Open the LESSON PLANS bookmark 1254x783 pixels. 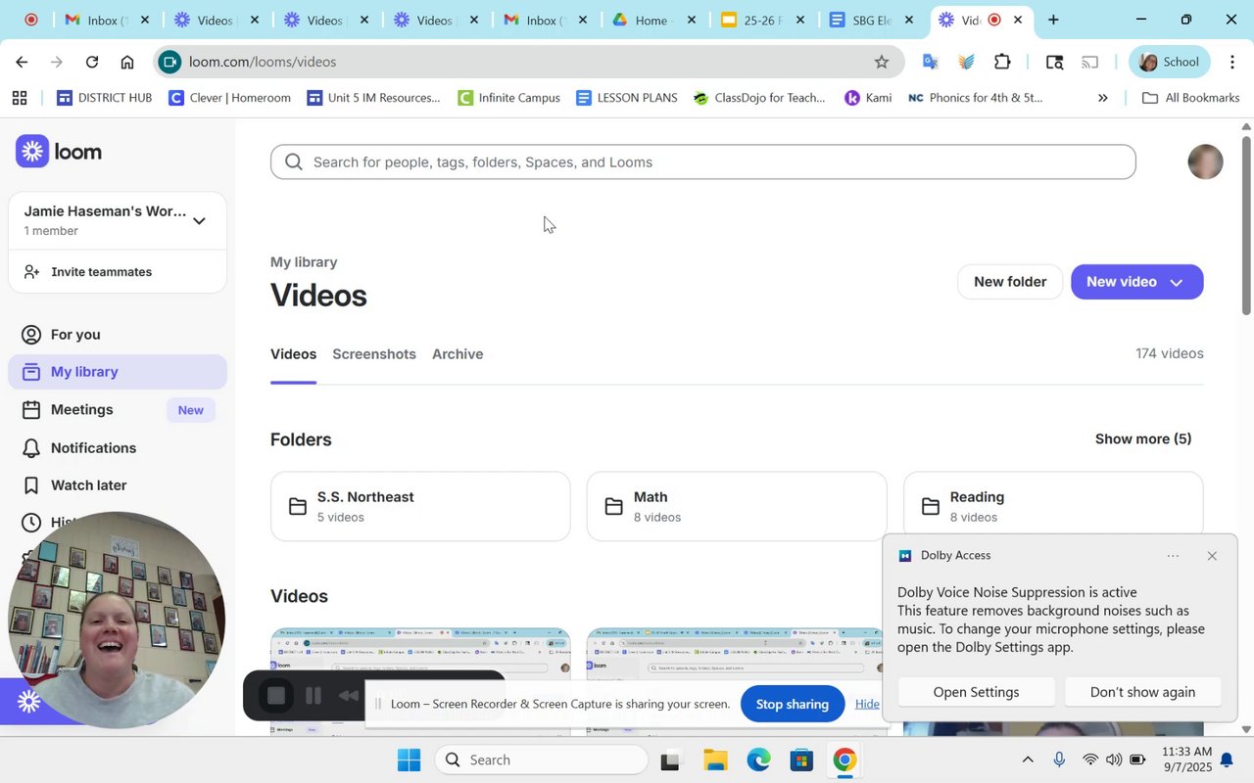click(626, 98)
